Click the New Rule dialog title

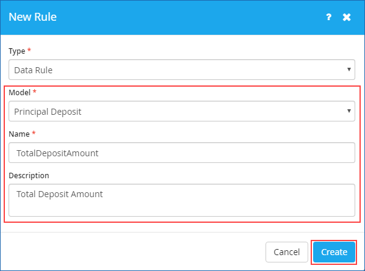point(32,17)
